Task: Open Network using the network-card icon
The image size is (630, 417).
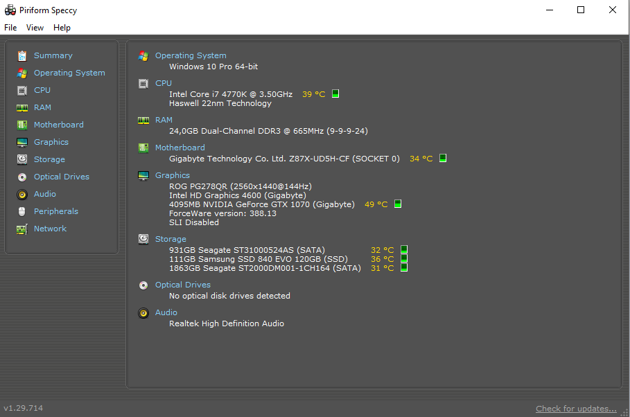Action: coord(23,228)
